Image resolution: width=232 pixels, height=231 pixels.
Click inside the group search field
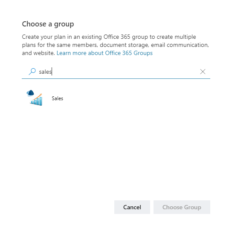116,72
